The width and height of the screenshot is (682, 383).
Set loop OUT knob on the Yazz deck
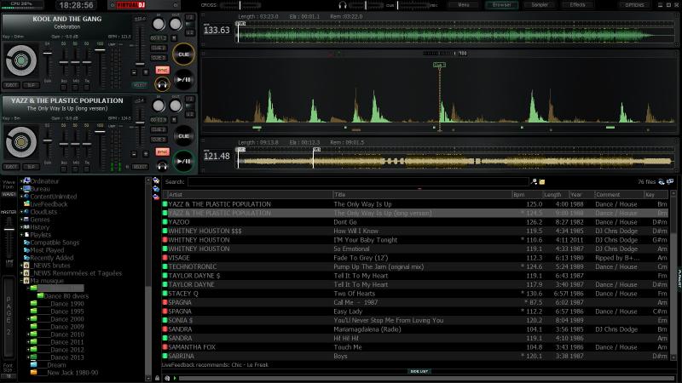pyautogui.click(x=176, y=106)
